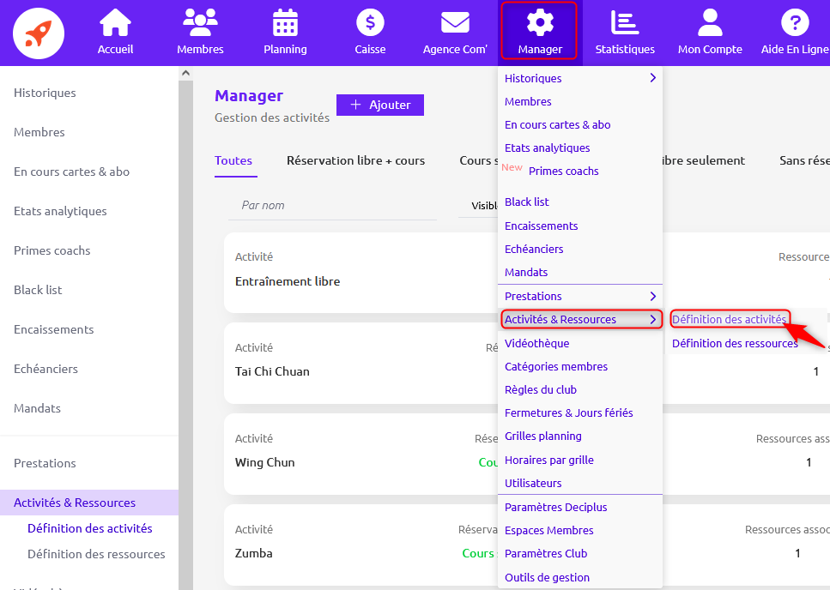830x590 pixels.
Task: Open Echéanciers in left sidebar
Action: tap(45, 369)
